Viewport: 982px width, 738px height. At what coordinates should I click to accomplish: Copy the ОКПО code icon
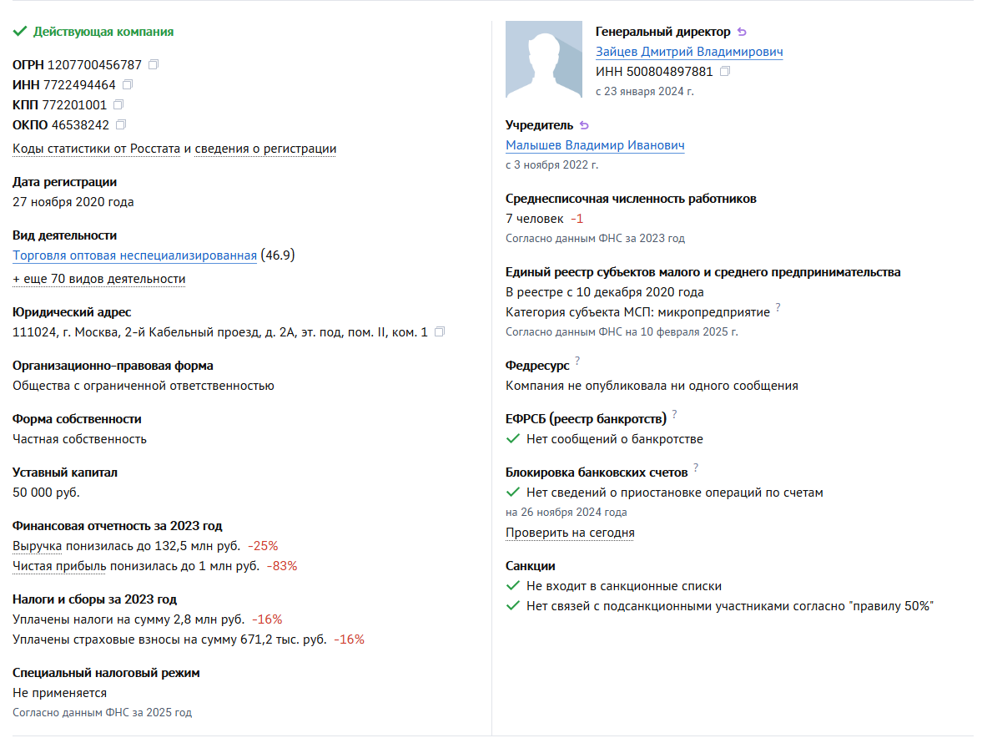[x=121, y=124]
